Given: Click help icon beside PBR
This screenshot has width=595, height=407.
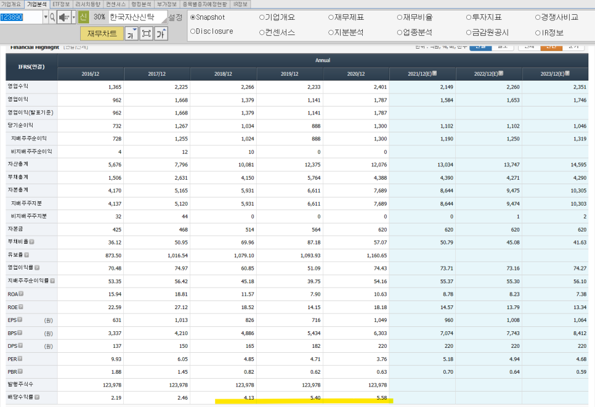Looking at the screenshot, I should pyautogui.click(x=20, y=371).
